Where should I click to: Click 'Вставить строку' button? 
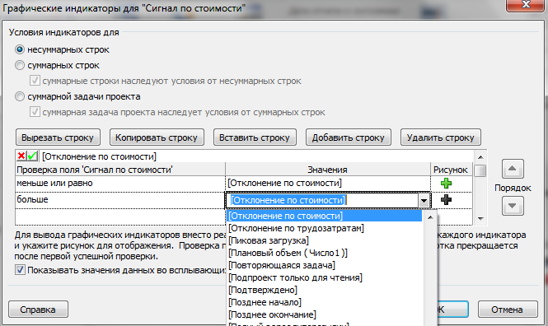coord(255,137)
